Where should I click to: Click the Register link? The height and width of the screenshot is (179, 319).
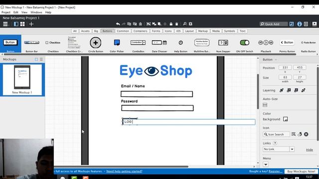(276, 172)
